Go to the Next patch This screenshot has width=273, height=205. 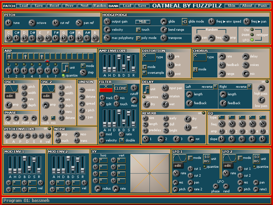85,6
